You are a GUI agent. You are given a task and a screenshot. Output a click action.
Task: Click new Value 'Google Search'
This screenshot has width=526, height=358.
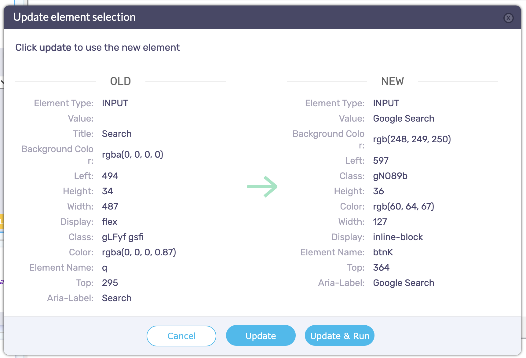coord(404,119)
